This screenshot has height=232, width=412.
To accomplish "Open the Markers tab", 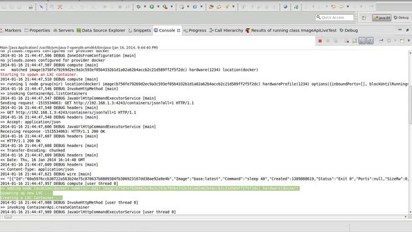I will point(10,30).
